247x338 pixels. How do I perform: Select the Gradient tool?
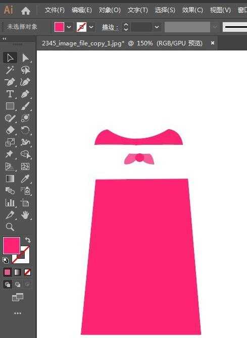(10, 179)
